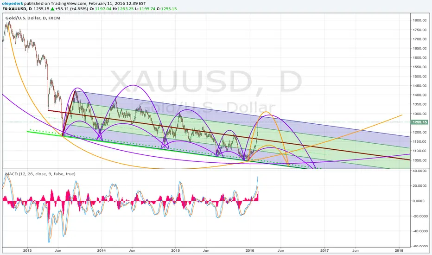The image size is (432, 255).
Task: Click the +58.11 (+4.85%) change value
Action: coord(72,9)
